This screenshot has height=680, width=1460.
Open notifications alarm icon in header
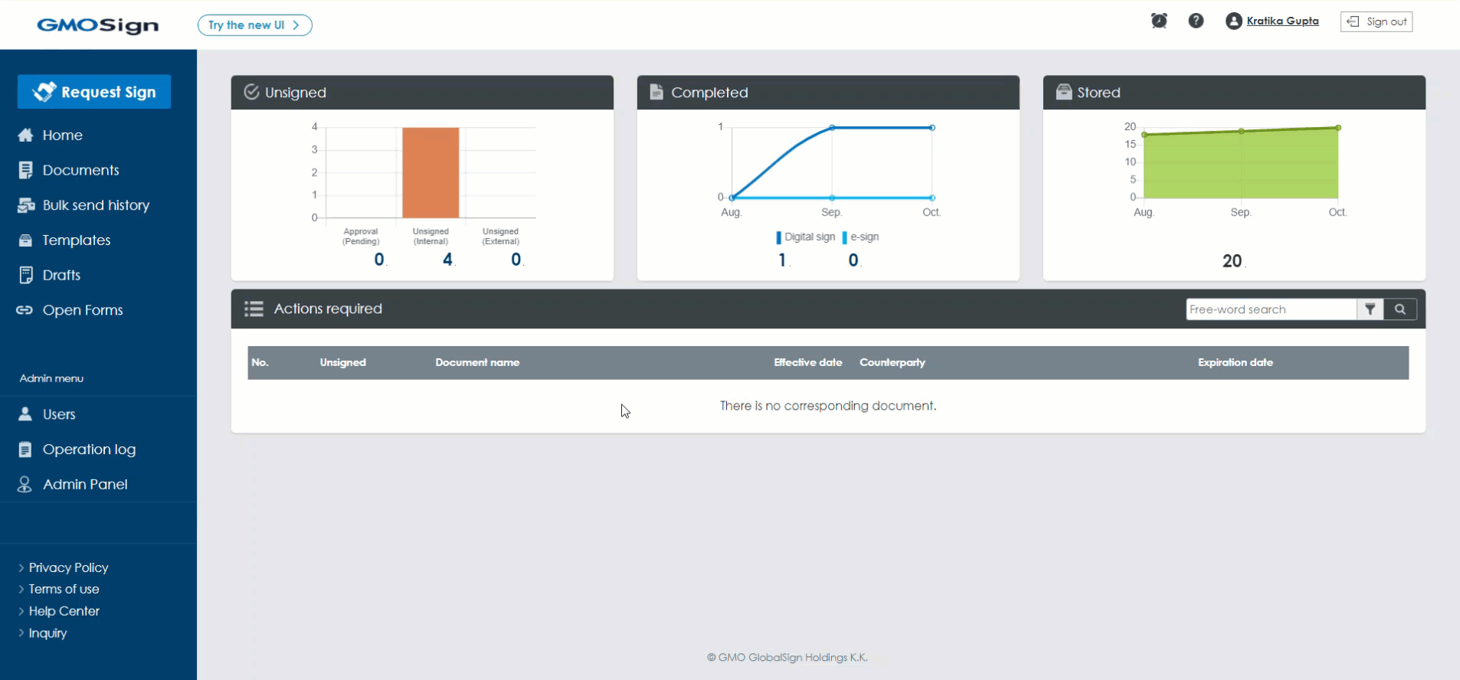click(x=1159, y=21)
